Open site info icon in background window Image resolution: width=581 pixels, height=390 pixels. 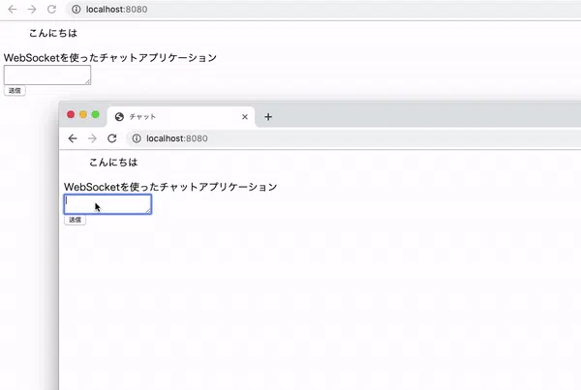pos(76,10)
